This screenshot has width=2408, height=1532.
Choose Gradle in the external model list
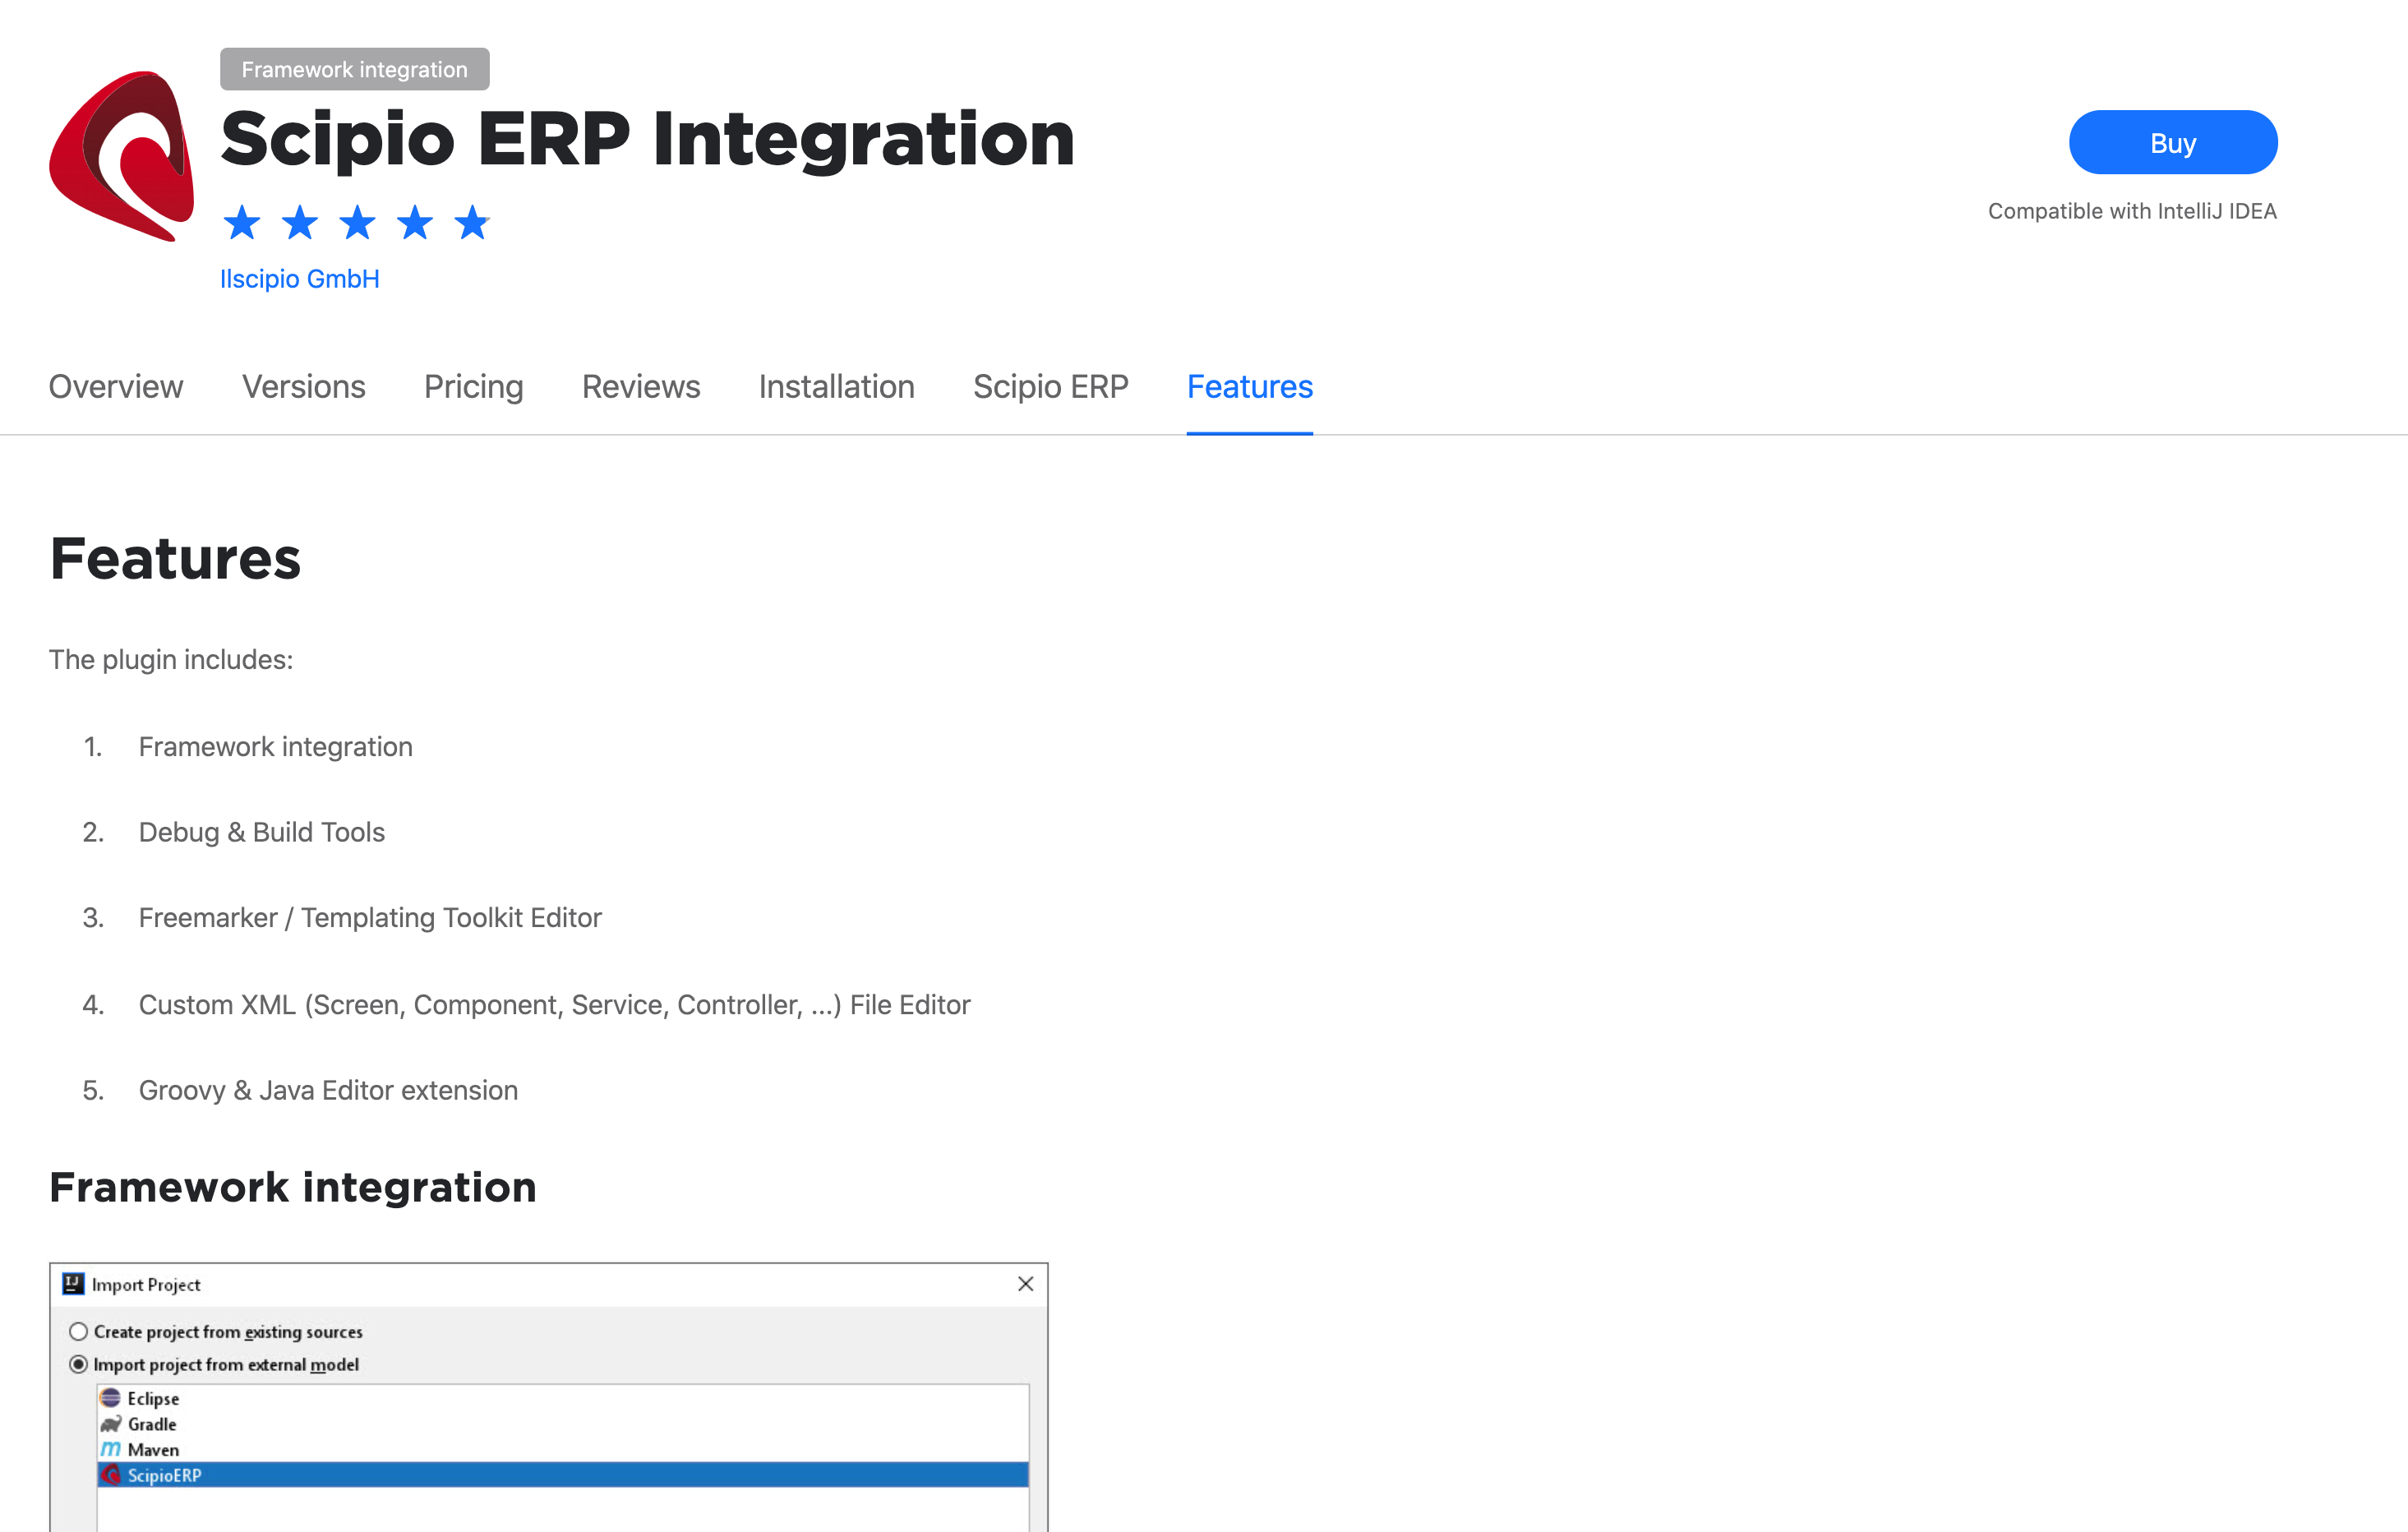tap(563, 1424)
